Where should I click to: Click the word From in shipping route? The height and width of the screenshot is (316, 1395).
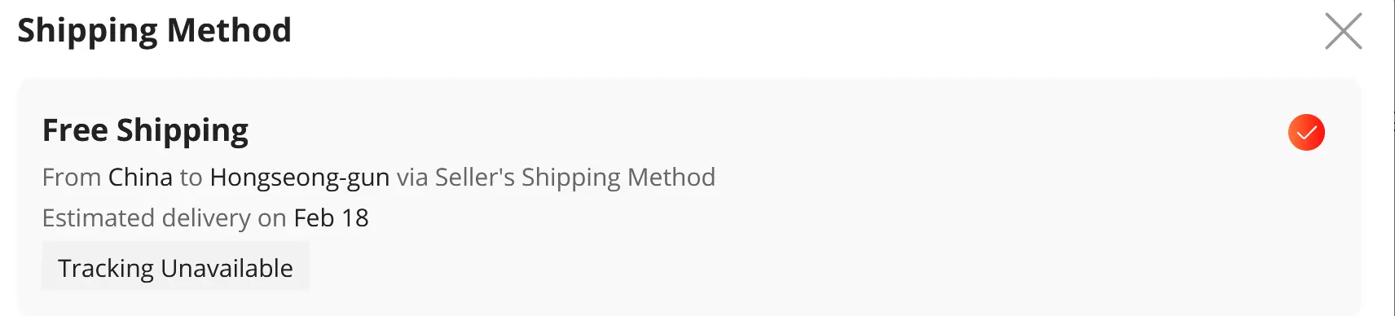72,177
